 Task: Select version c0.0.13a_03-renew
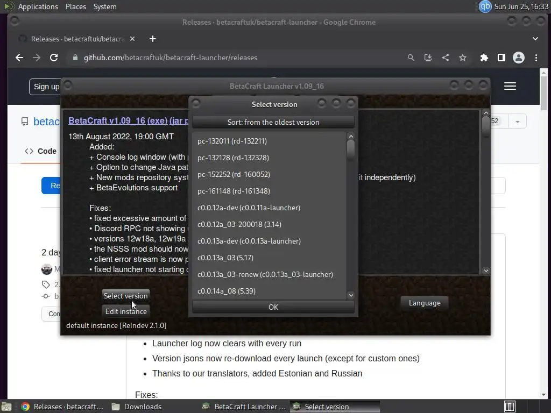pos(269,274)
